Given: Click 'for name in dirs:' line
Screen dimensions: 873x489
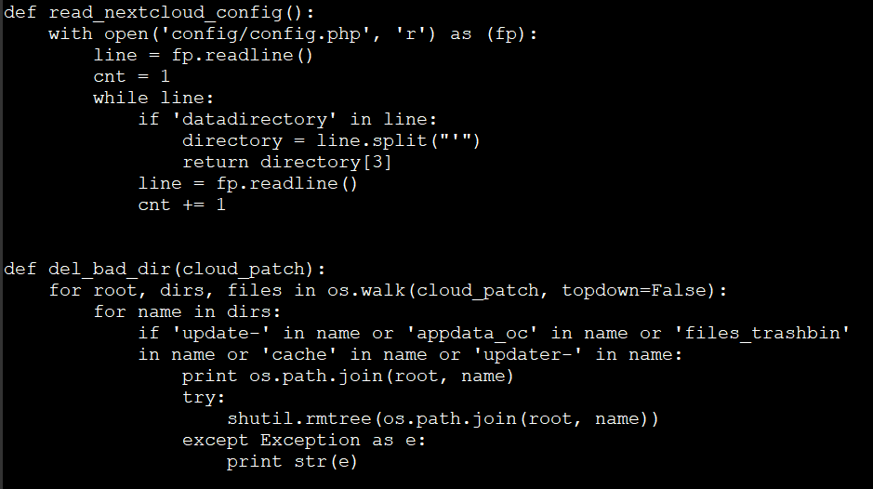Looking at the screenshot, I should 187,312.
